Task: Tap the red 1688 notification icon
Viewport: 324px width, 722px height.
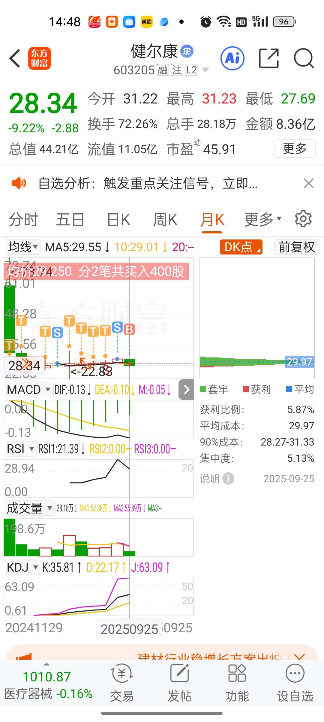Action: coord(94,22)
